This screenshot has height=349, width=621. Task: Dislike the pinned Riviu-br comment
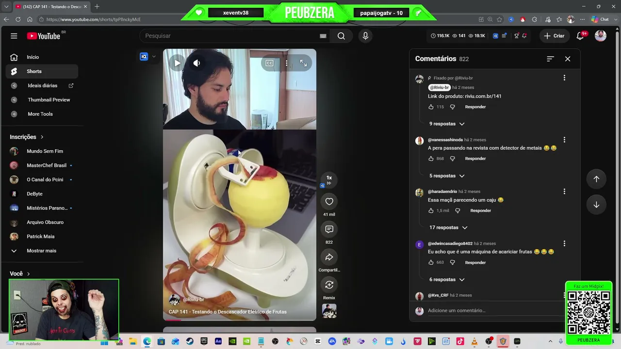click(452, 107)
